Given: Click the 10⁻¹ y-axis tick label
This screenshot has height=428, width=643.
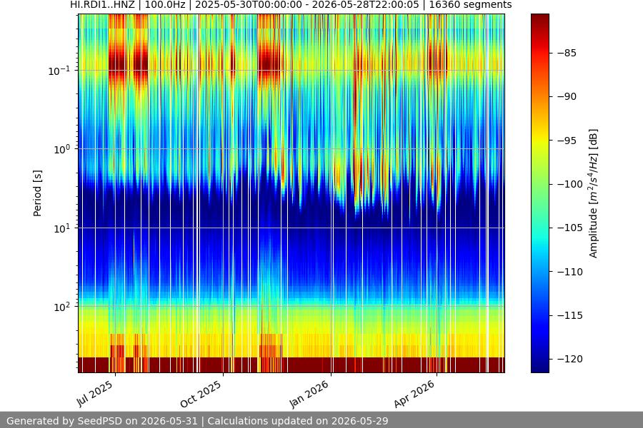Looking at the screenshot, I should click(59, 71).
